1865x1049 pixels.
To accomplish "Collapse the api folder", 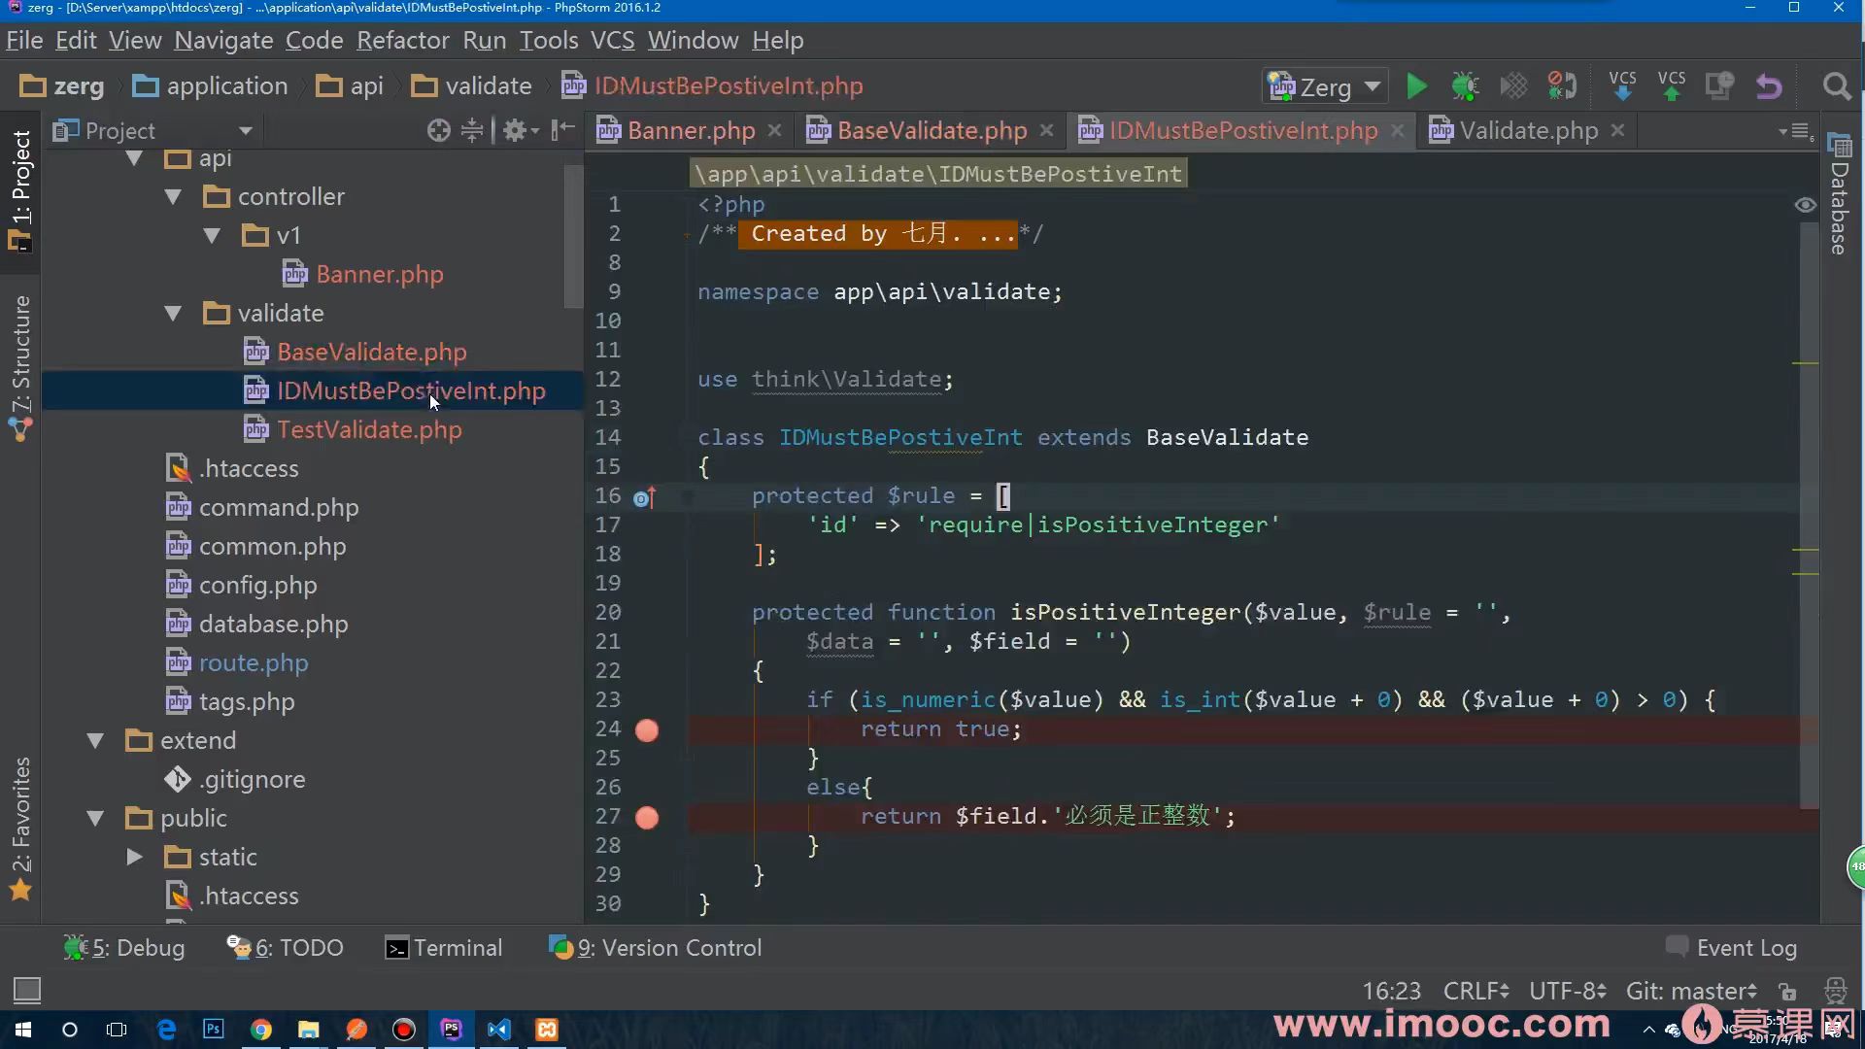I will tap(134, 158).
